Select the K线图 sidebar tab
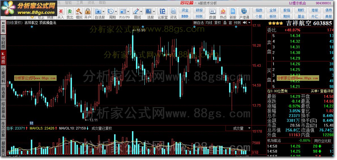Viewport: 337px width, 160px height. coord(3,58)
